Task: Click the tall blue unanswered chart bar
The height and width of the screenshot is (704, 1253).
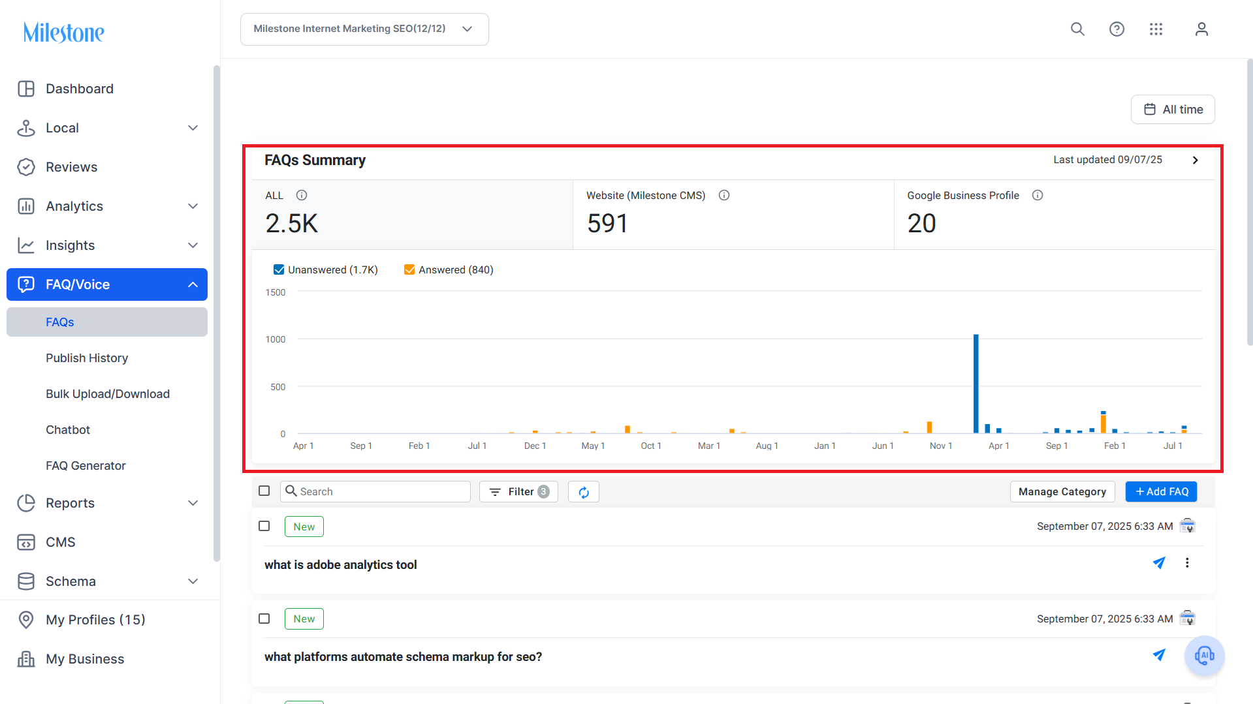Action: coord(976,384)
